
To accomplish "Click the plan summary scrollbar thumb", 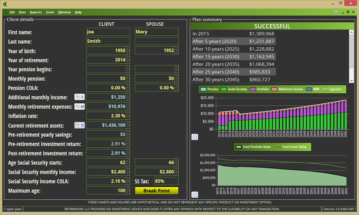I will click(352, 51).
